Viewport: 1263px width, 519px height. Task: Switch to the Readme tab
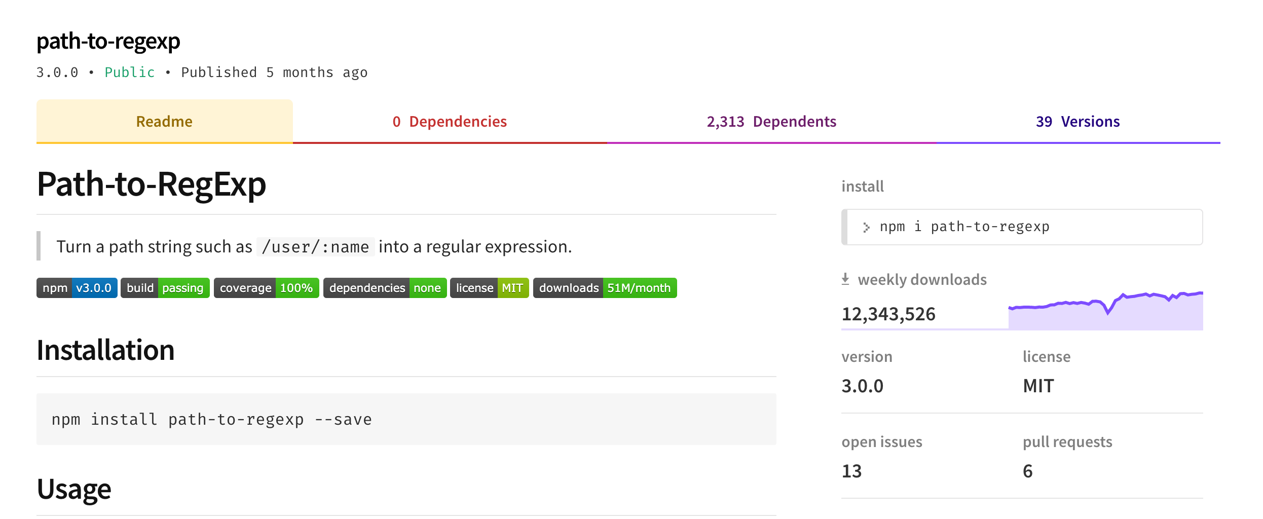click(164, 122)
